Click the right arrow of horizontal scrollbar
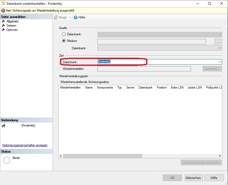228x185 pixels. click(220, 156)
